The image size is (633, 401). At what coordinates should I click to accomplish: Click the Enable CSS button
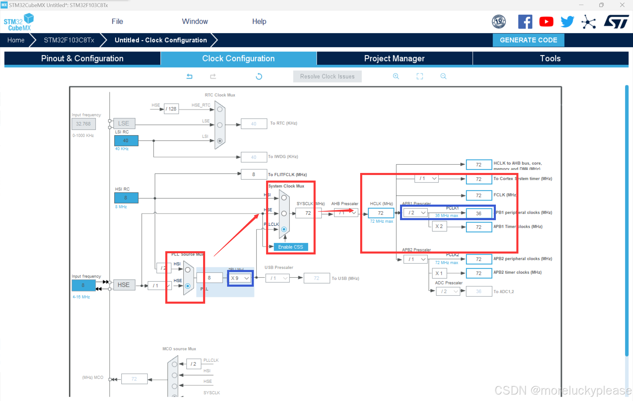pos(290,247)
